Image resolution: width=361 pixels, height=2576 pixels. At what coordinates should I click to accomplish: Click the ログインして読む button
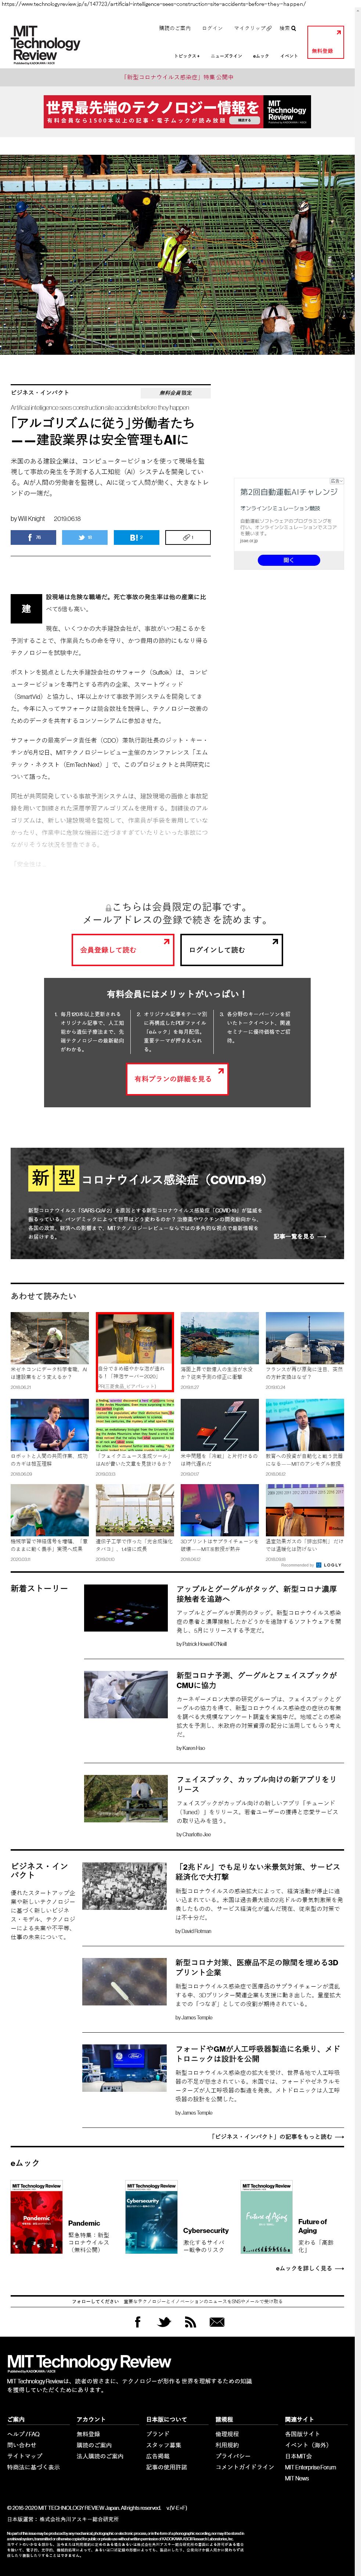(x=231, y=949)
